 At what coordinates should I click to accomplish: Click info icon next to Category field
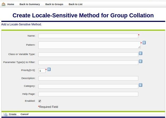click(x=140, y=85)
